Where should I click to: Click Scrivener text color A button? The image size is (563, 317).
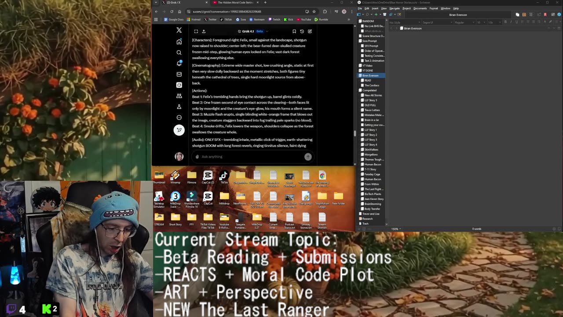545,22
